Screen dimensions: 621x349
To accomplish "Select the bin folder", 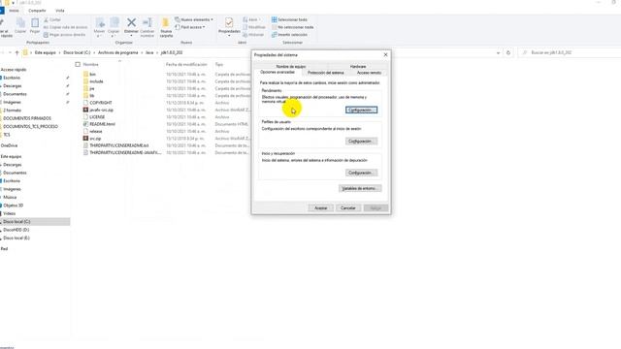I will (x=93, y=75).
